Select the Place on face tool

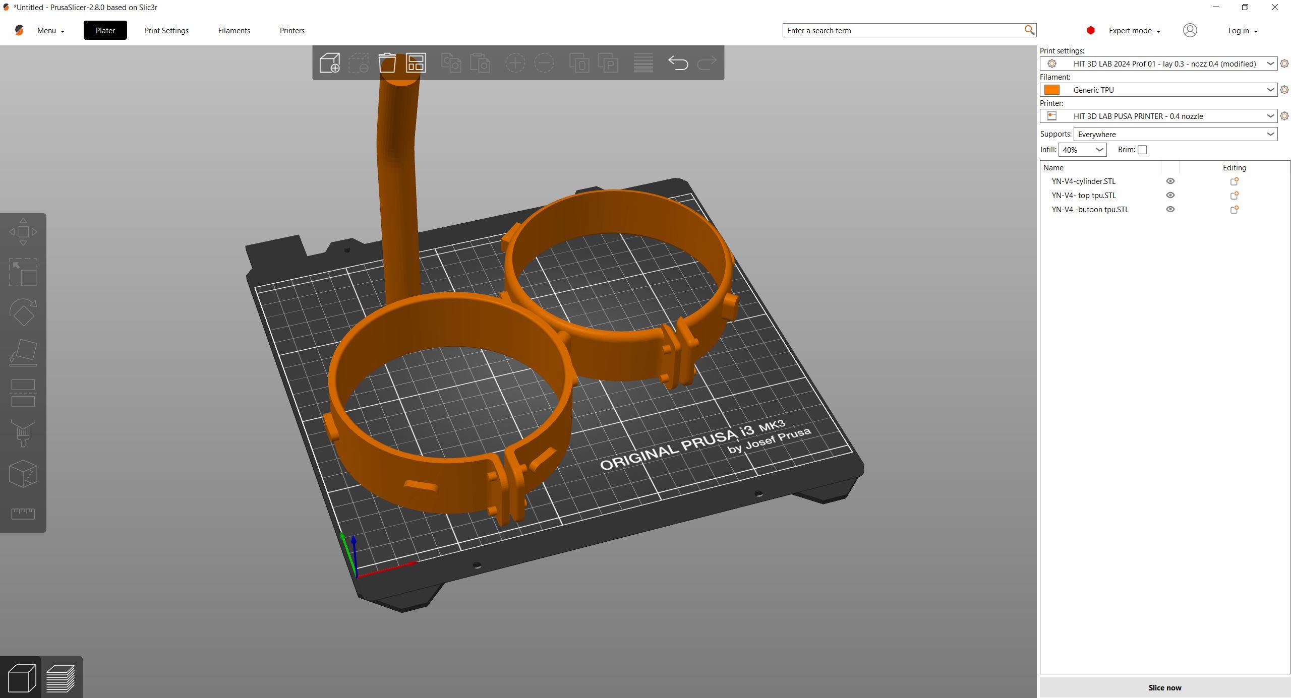click(x=23, y=353)
